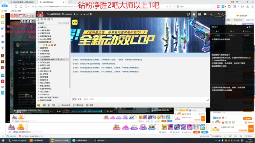Open League of Legends from taskbar
This screenshot has width=255, height=143.
pos(18,140)
